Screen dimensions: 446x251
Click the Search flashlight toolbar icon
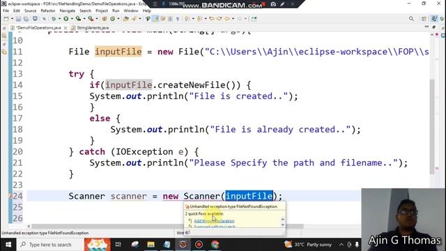[134, 19]
